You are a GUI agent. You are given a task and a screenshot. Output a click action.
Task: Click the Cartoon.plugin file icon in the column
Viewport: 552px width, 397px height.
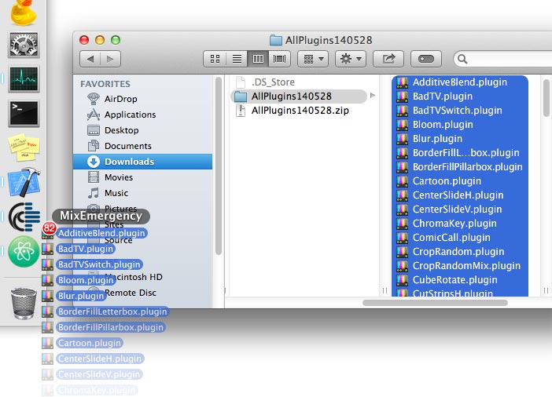(x=402, y=181)
